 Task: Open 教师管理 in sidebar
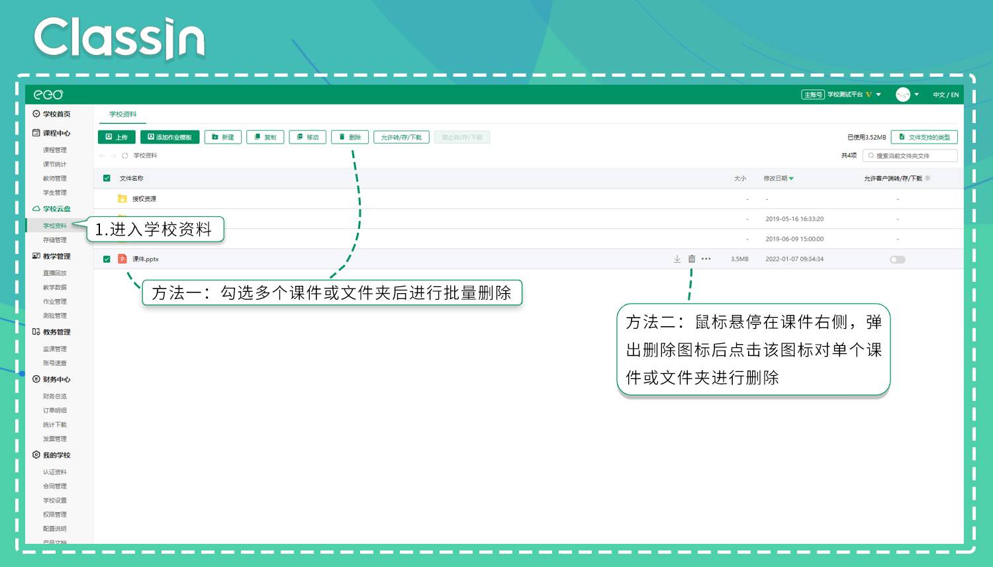point(55,179)
